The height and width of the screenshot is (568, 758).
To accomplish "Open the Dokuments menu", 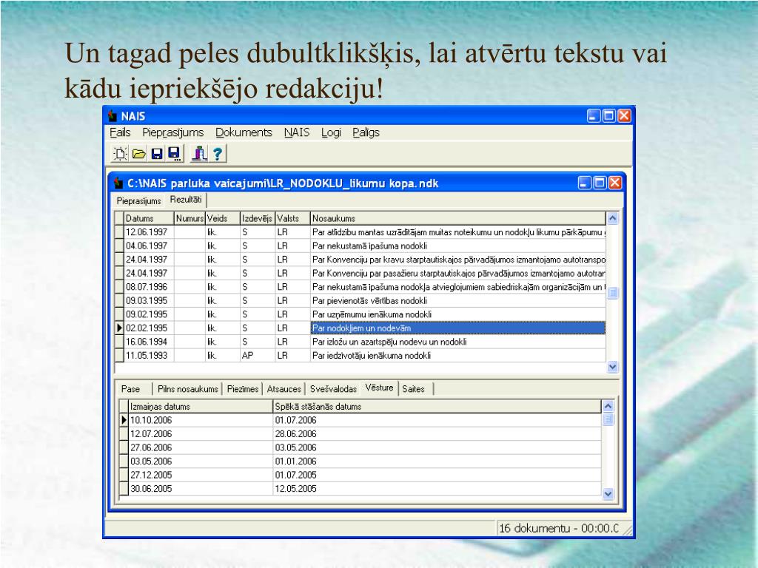I will pos(244,132).
